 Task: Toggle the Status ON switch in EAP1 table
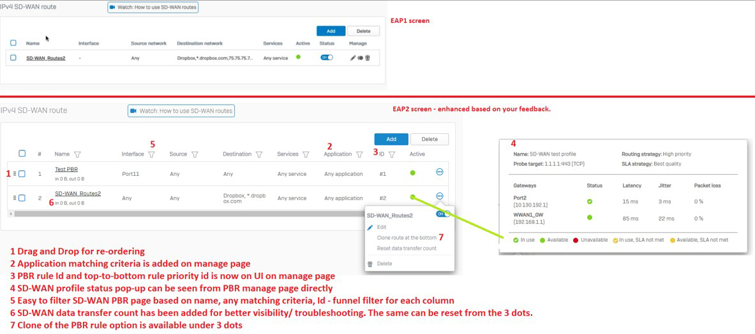tap(327, 58)
